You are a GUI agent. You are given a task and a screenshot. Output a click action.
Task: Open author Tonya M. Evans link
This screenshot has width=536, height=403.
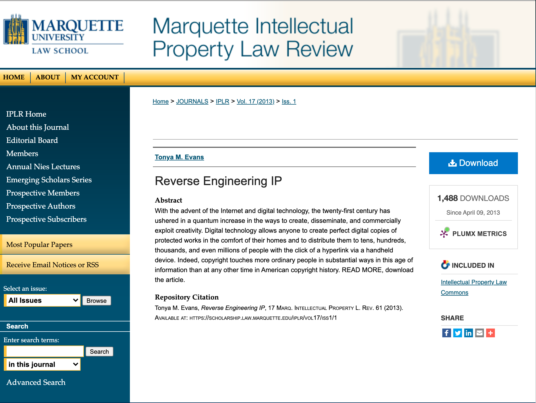tap(179, 157)
